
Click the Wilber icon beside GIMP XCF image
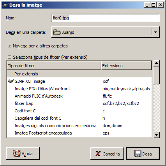pyautogui.click(x=11, y=81)
